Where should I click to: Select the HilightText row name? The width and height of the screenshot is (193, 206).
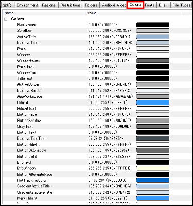26,109
